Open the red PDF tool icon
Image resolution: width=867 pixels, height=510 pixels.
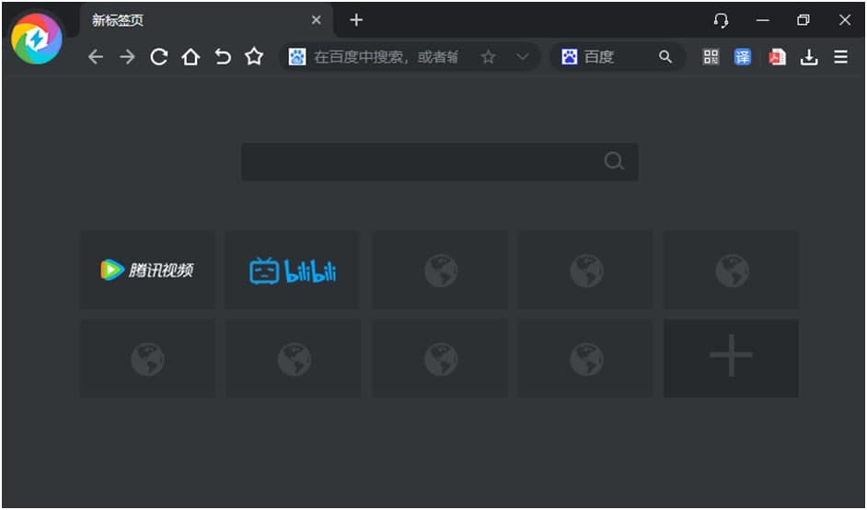pyautogui.click(x=778, y=56)
